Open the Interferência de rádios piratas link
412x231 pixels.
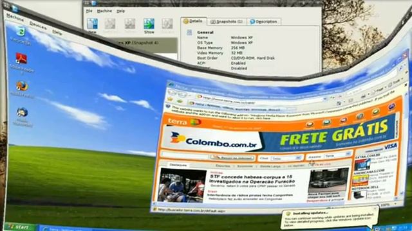pos(250,195)
